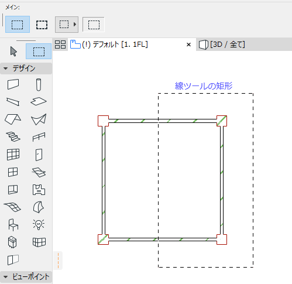This screenshot has width=292, height=284.
Task: Pick the Roof tool
Action: [x=13, y=119]
